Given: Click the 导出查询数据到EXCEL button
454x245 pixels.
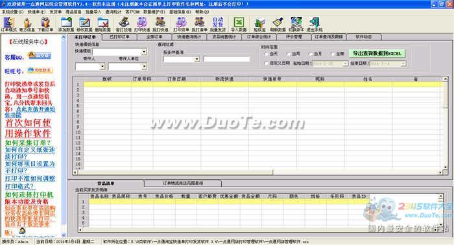Looking at the screenshot, I should click(x=377, y=54).
